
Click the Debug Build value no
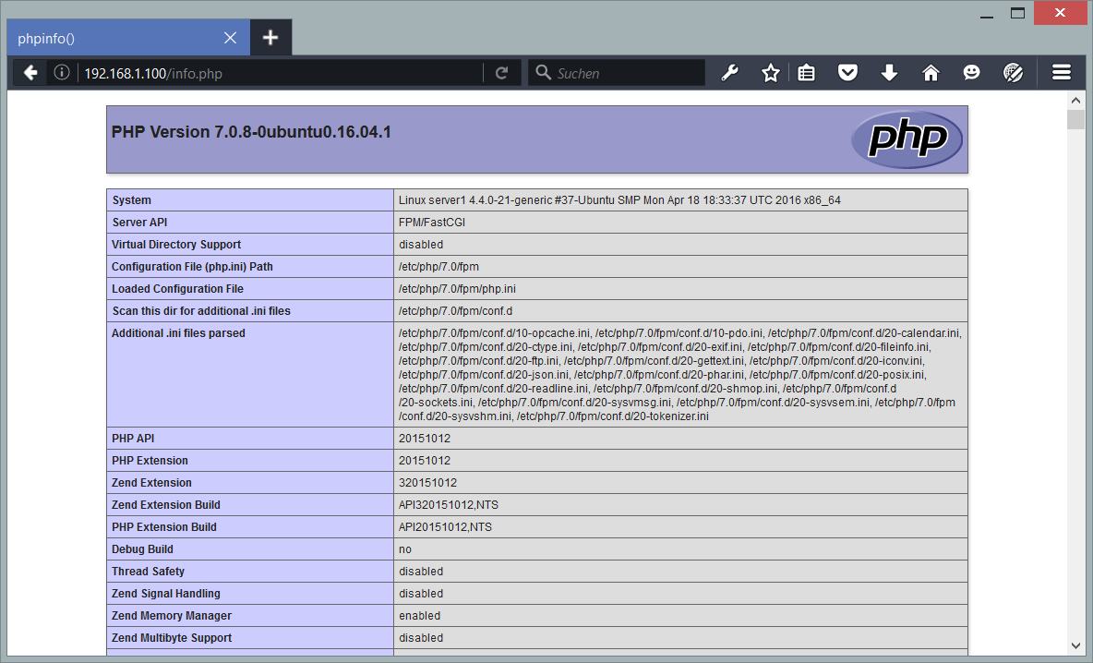(x=405, y=549)
